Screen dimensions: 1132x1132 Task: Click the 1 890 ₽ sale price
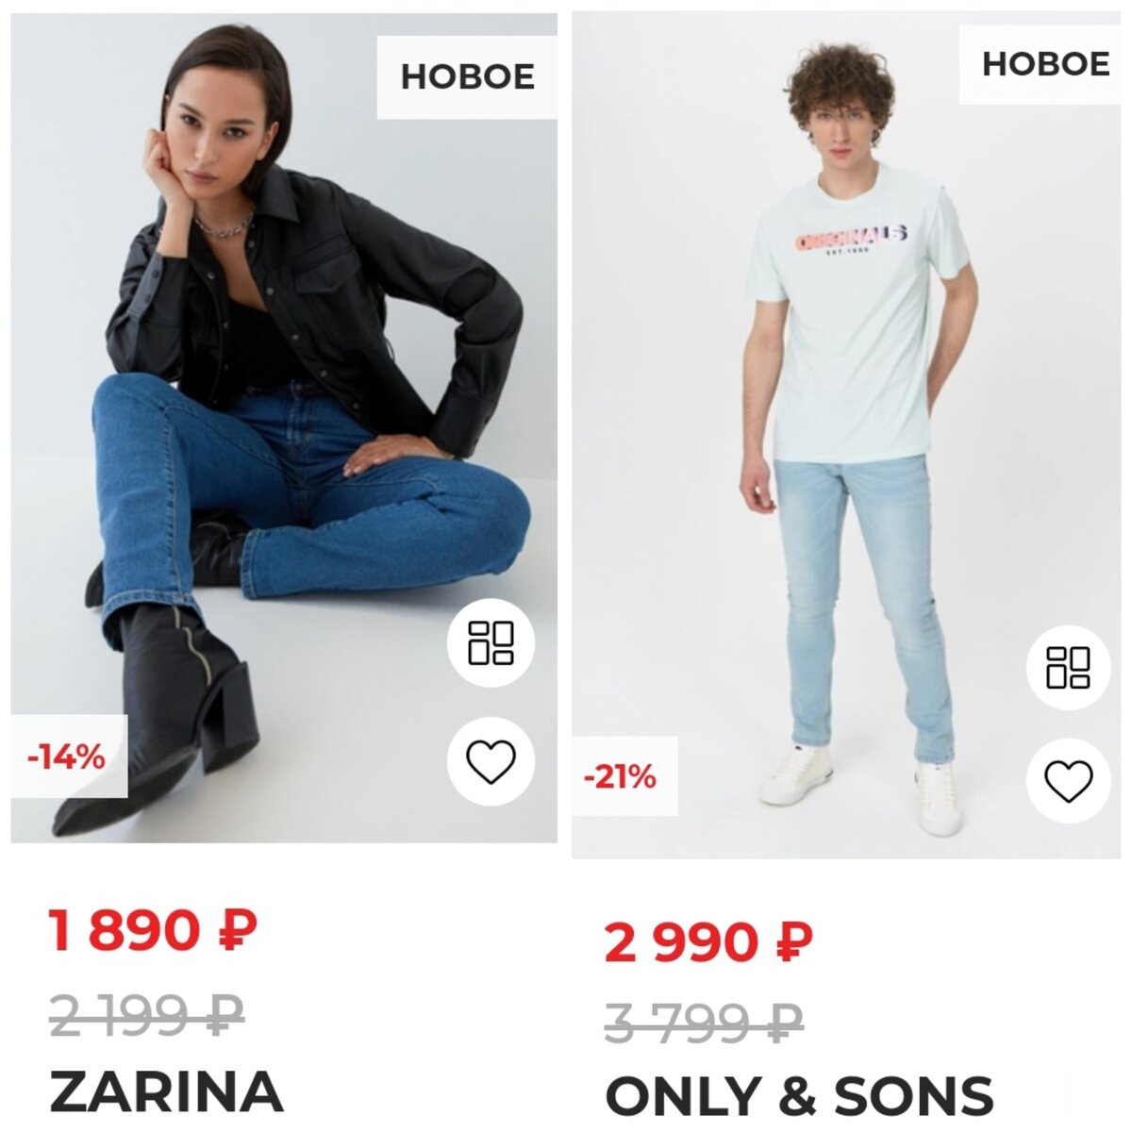pyautogui.click(x=153, y=930)
